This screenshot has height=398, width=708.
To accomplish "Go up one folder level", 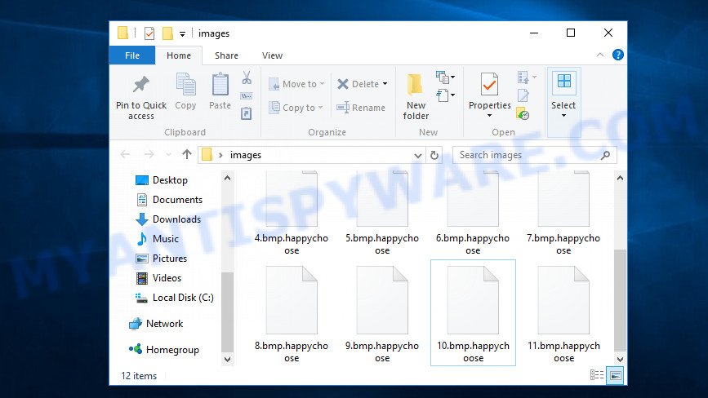I will [x=186, y=155].
